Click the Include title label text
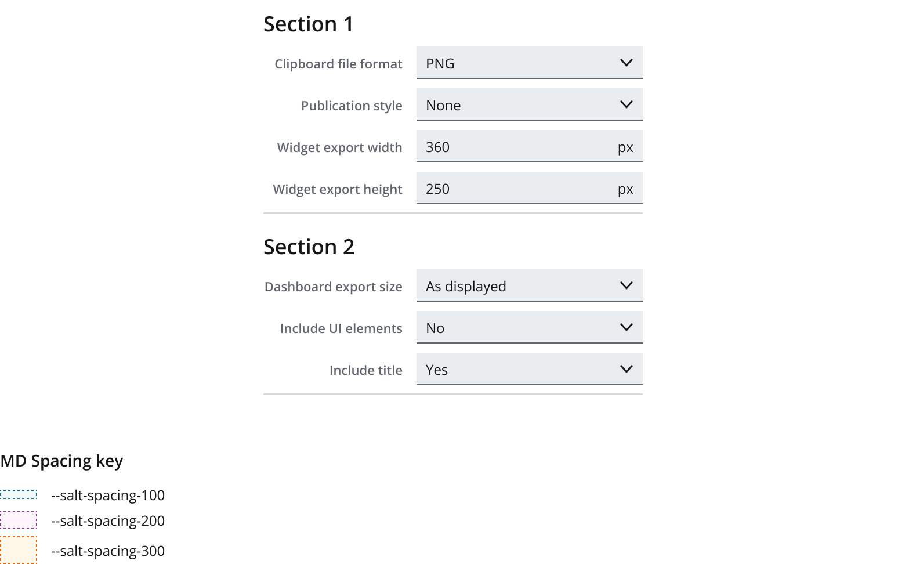 [x=366, y=370]
